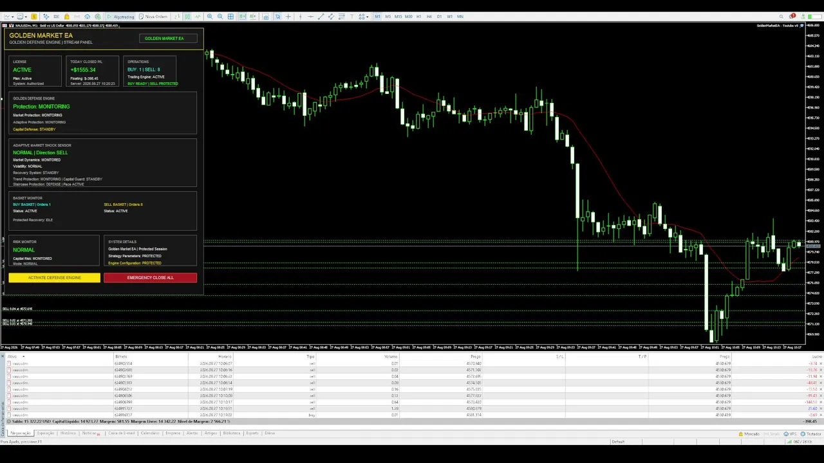This screenshot has height=463, width=824.
Task: Click the yellow lock icon in toolbar
Action: point(66,16)
